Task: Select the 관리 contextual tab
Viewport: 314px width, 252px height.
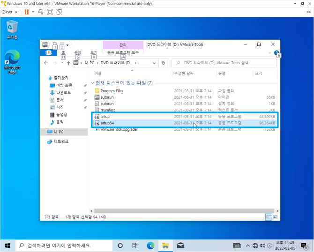Action: pyautogui.click(x=123, y=45)
